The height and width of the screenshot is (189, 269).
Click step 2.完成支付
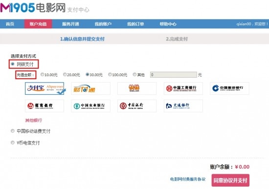coord(177,39)
